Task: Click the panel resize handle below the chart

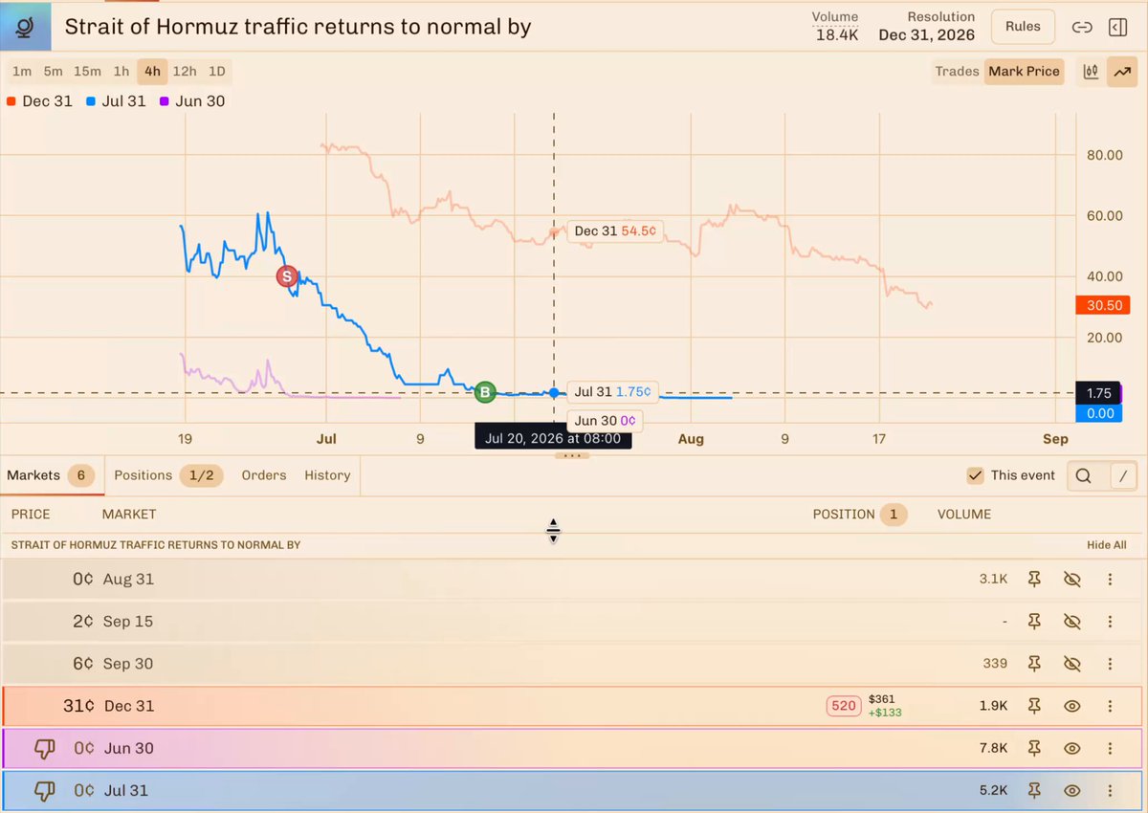Action: point(573,455)
